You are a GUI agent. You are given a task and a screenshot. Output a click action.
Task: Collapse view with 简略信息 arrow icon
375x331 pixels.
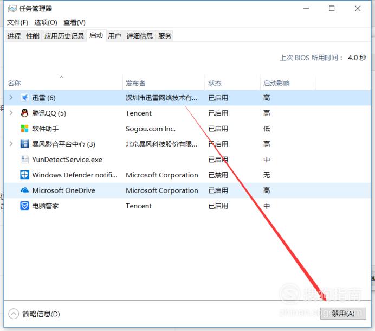pyautogui.click(x=14, y=314)
